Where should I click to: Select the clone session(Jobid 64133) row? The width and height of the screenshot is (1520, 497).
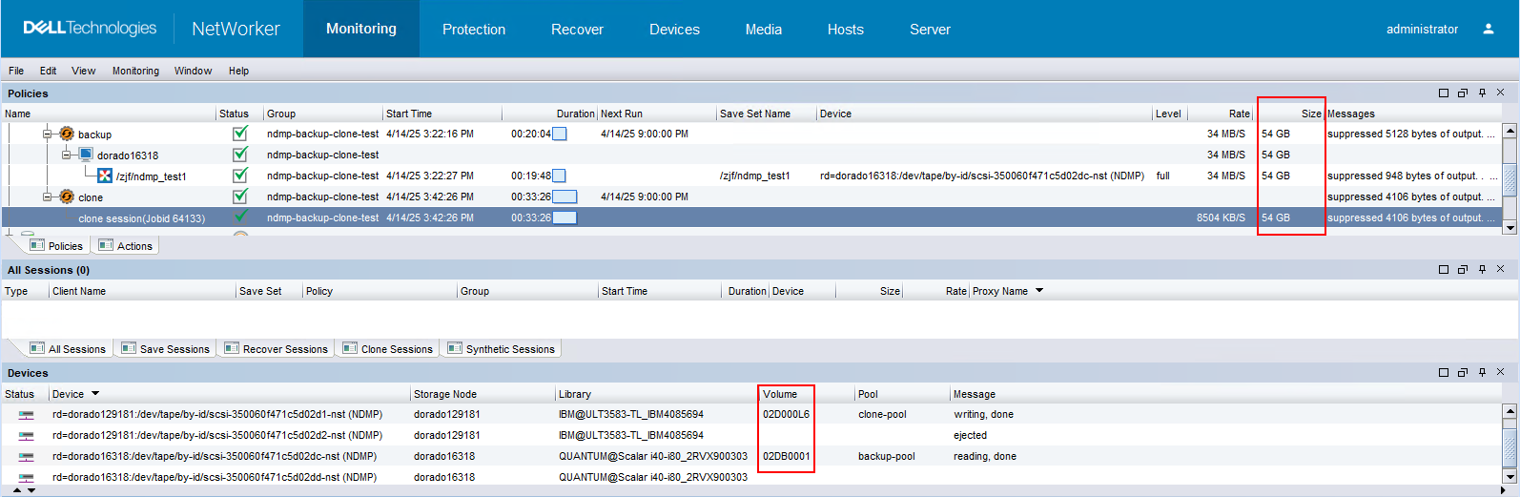point(751,217)
